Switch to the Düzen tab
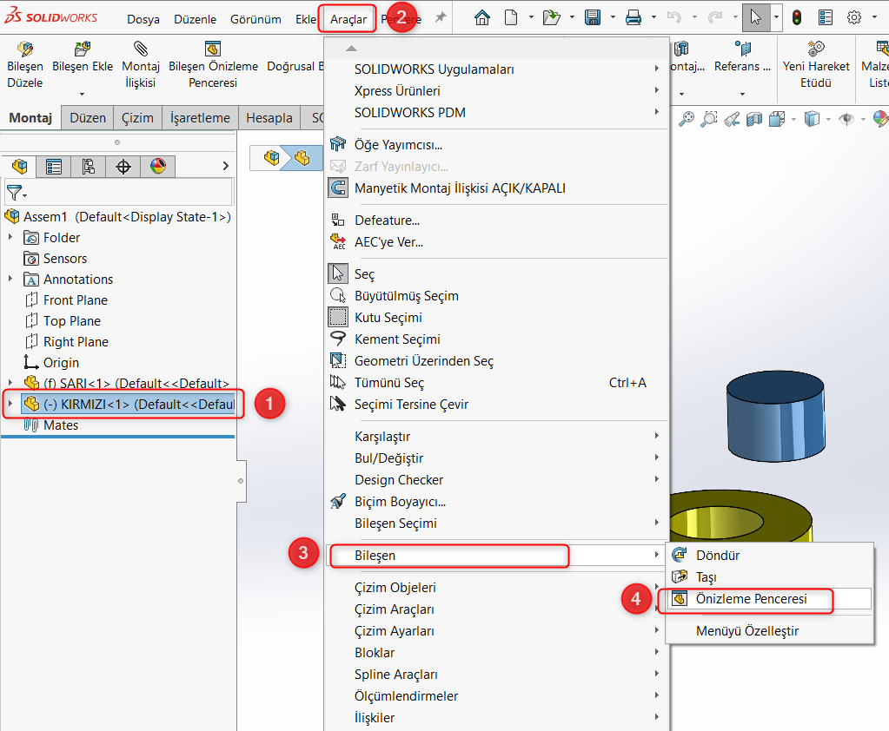This screenshot has width=889, height=731. [x=88, y=118]
